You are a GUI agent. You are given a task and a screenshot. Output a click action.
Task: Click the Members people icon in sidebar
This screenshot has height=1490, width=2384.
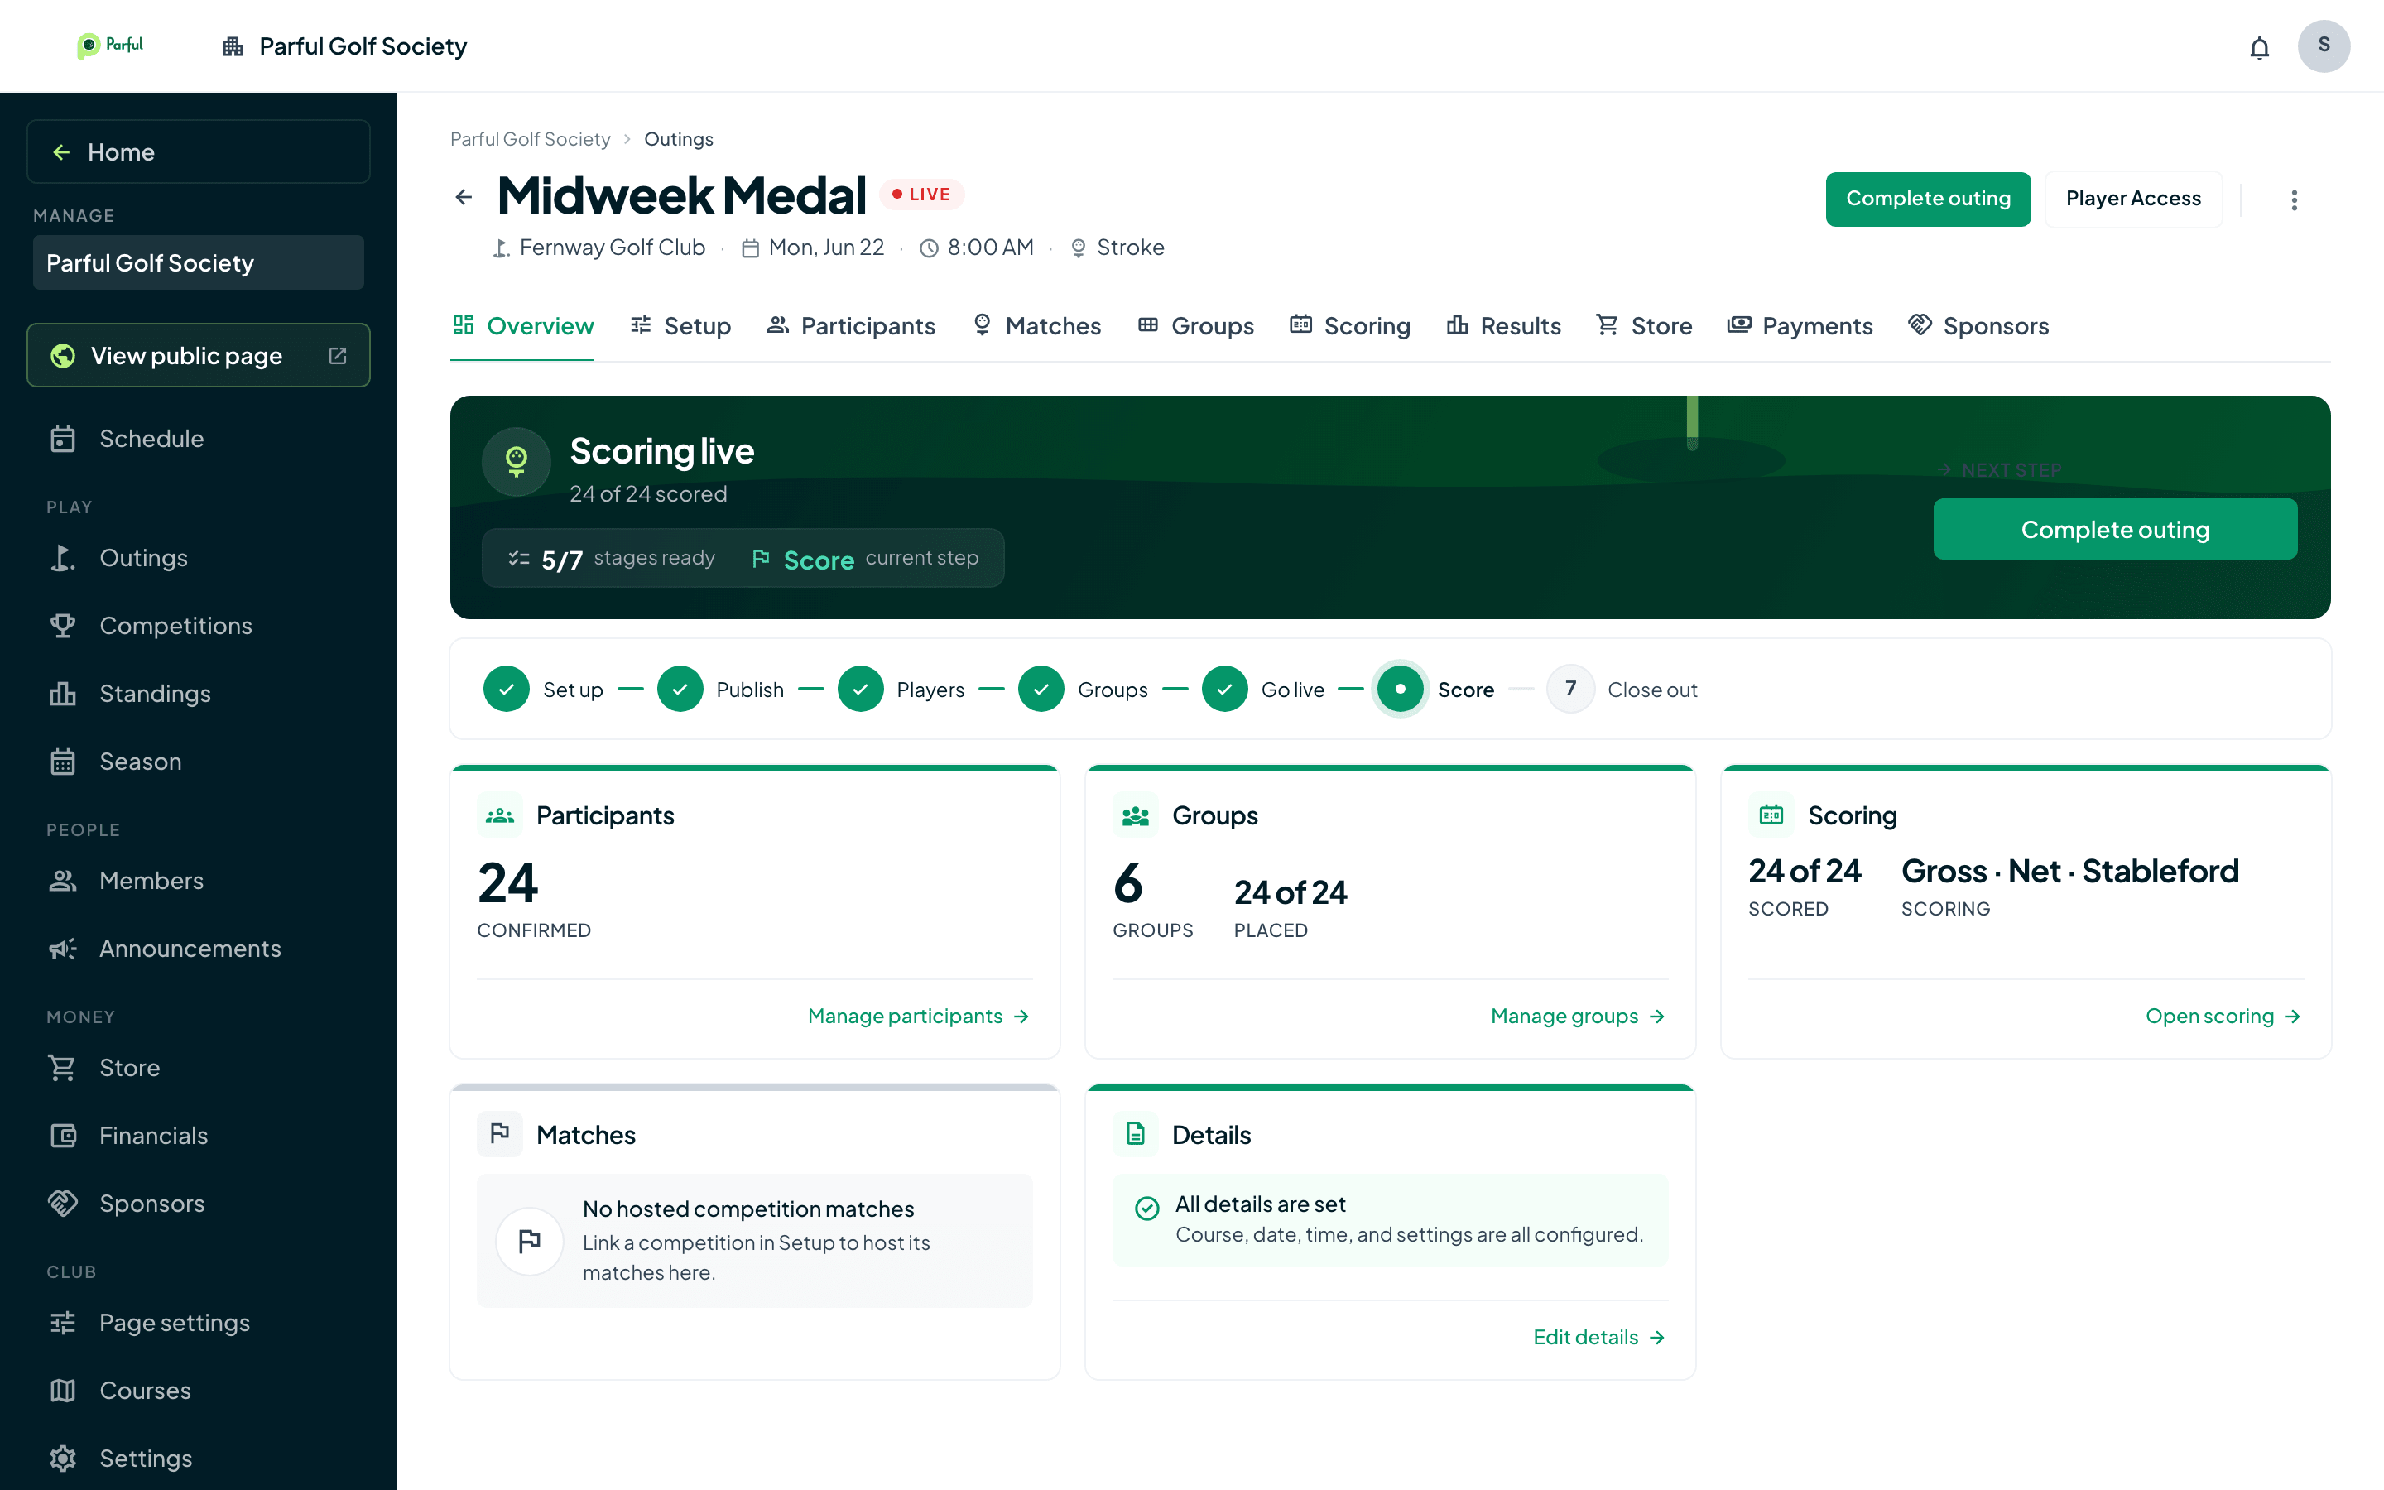click(x=63, y=881)
